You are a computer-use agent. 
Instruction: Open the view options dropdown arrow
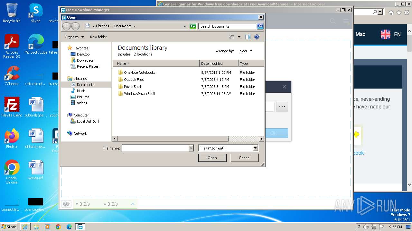tap(239, 37)
